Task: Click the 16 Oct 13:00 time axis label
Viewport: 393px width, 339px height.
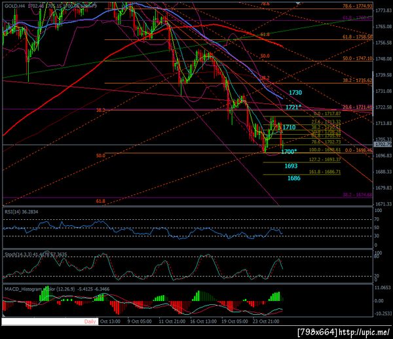Action: [203, 321]
